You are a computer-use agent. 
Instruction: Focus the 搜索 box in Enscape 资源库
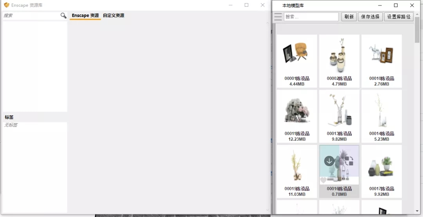point(31,16)
